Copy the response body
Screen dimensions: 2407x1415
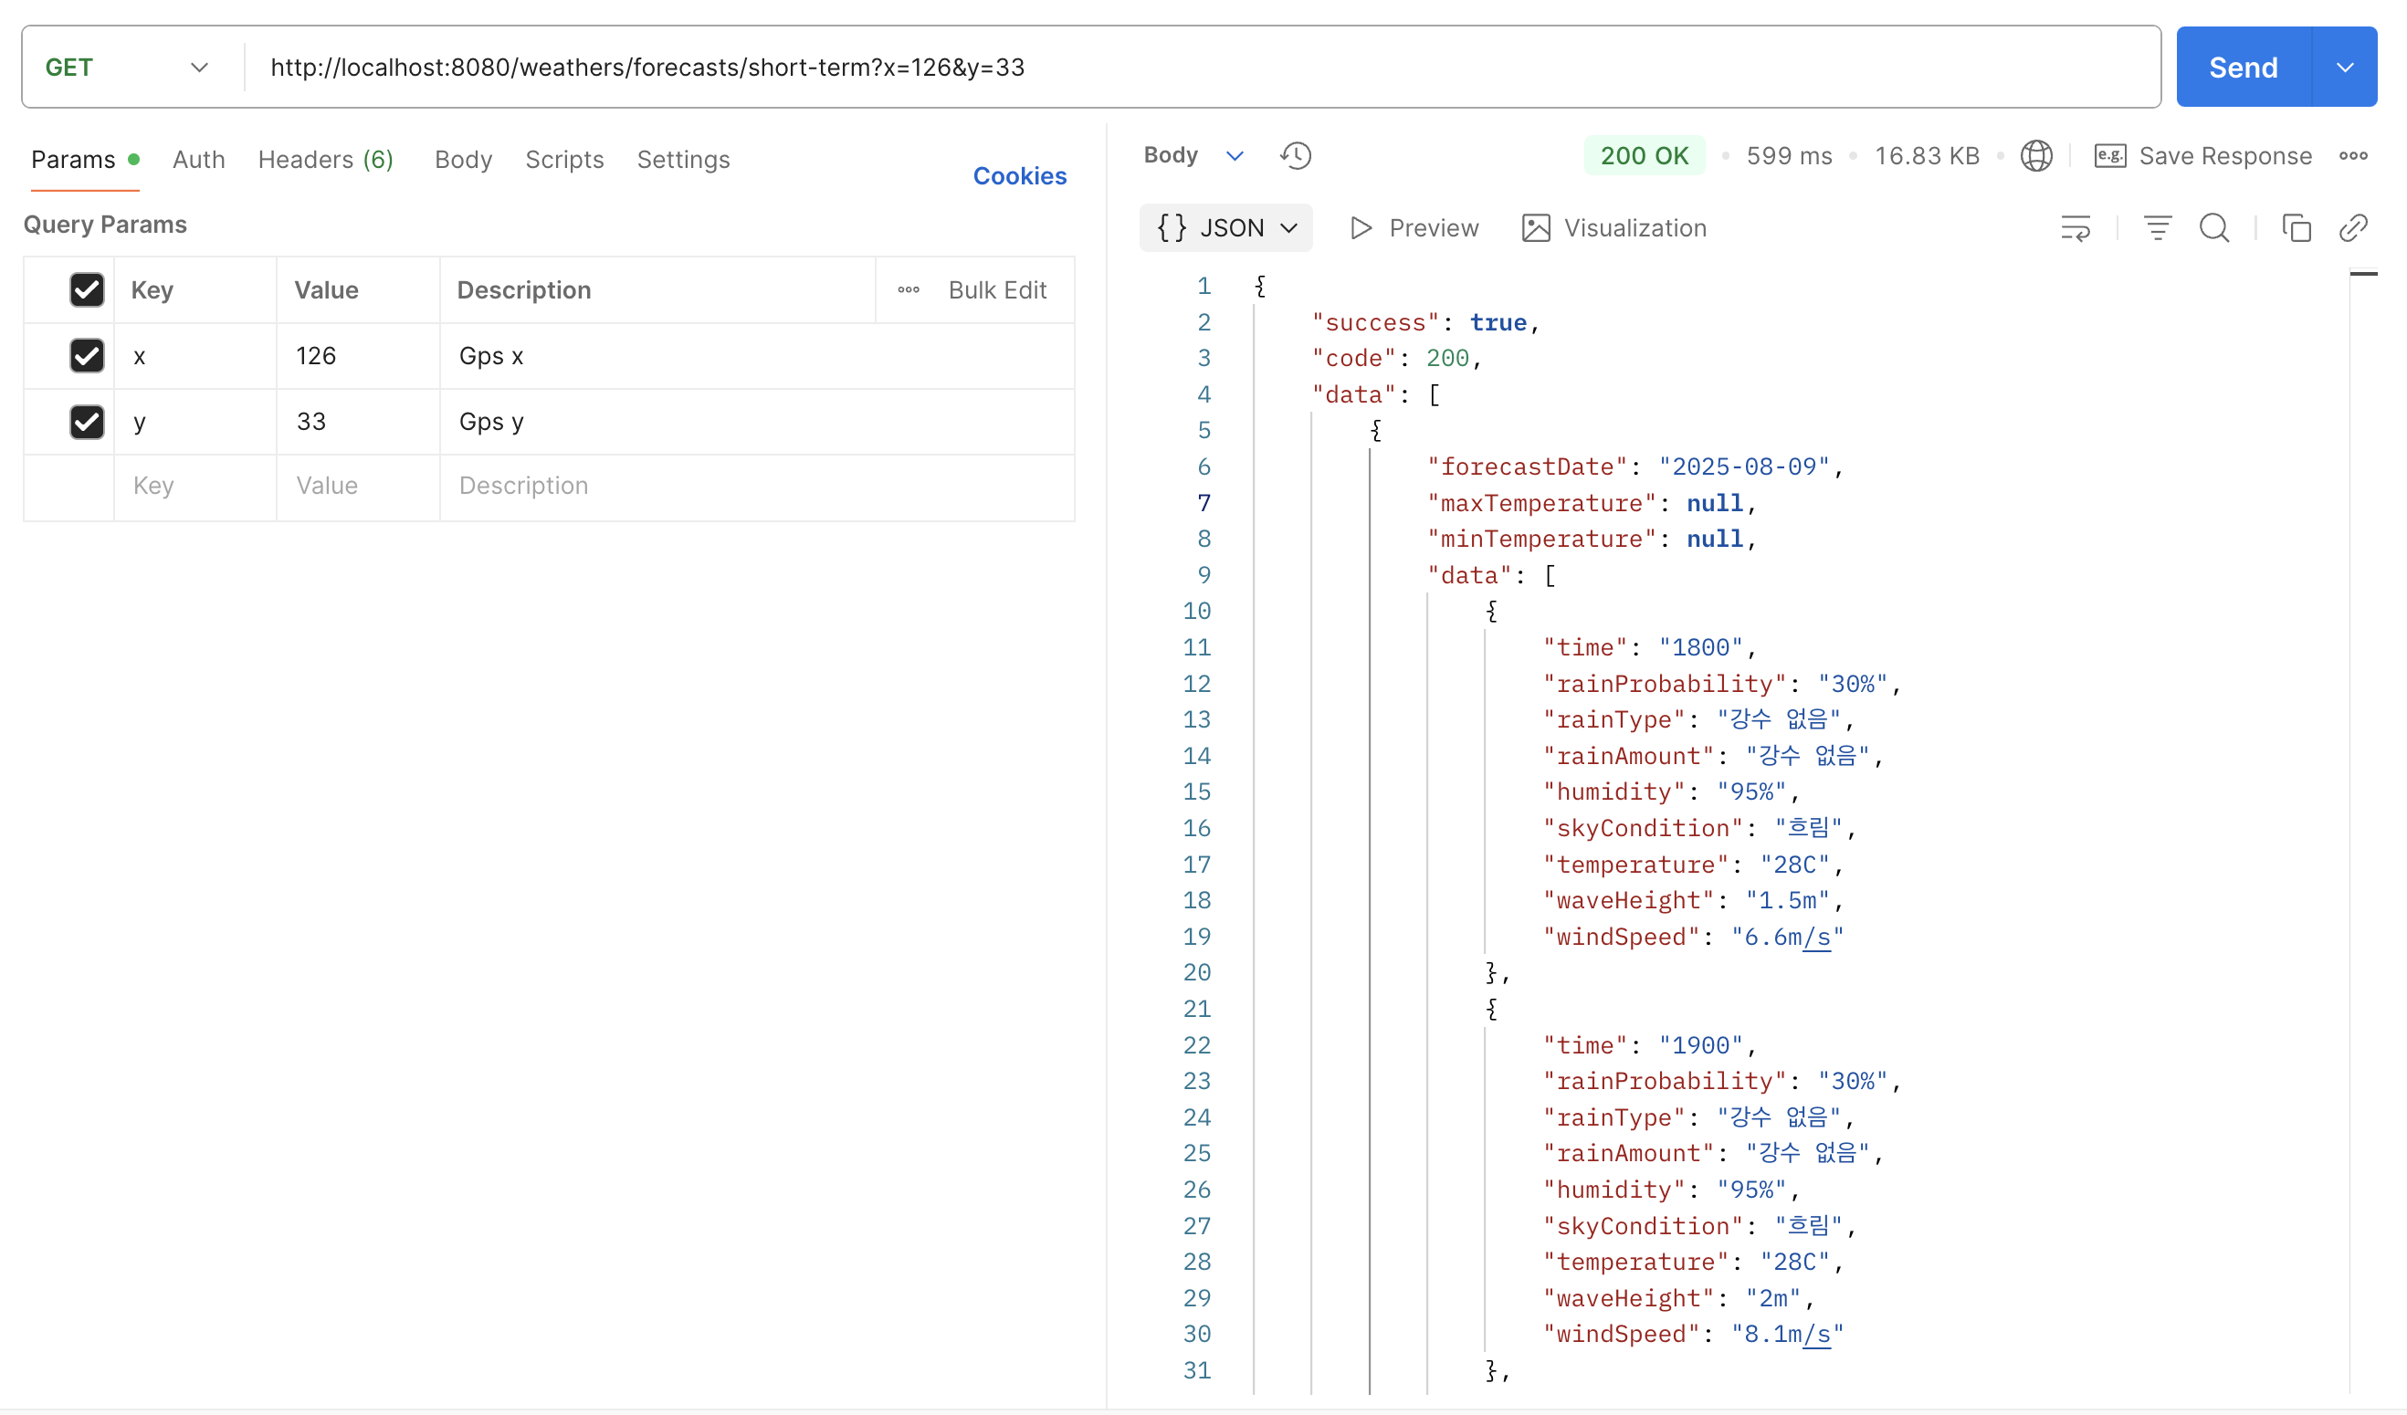(2296, 228)
